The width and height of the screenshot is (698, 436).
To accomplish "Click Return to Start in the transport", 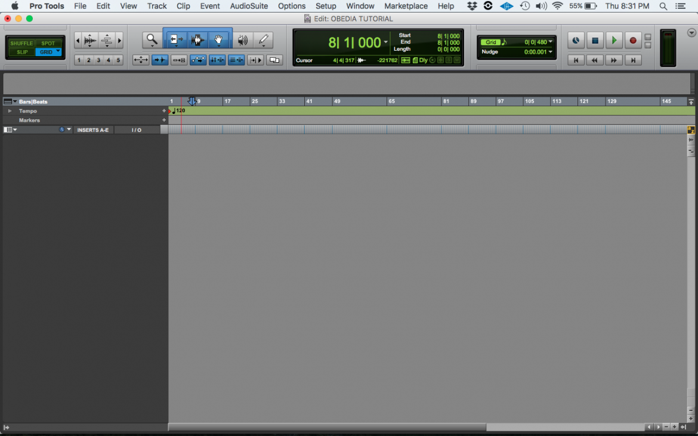I will [x=576, y=60].
